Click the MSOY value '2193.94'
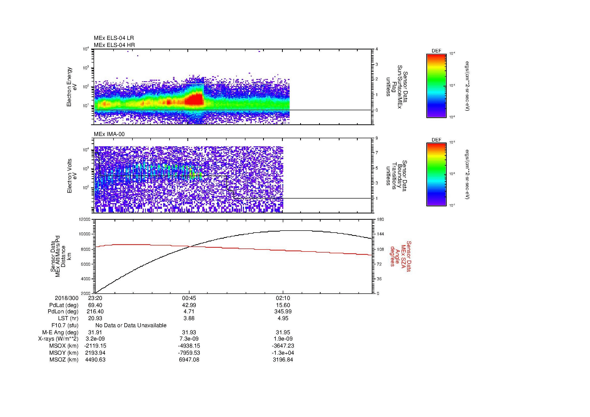This screenshot has width=590, height=417. tap(95, 353)
